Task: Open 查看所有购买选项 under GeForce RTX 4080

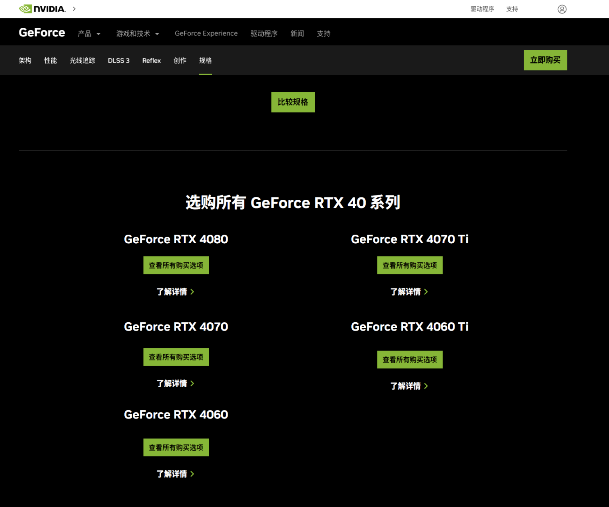Action: click(176, 265)
